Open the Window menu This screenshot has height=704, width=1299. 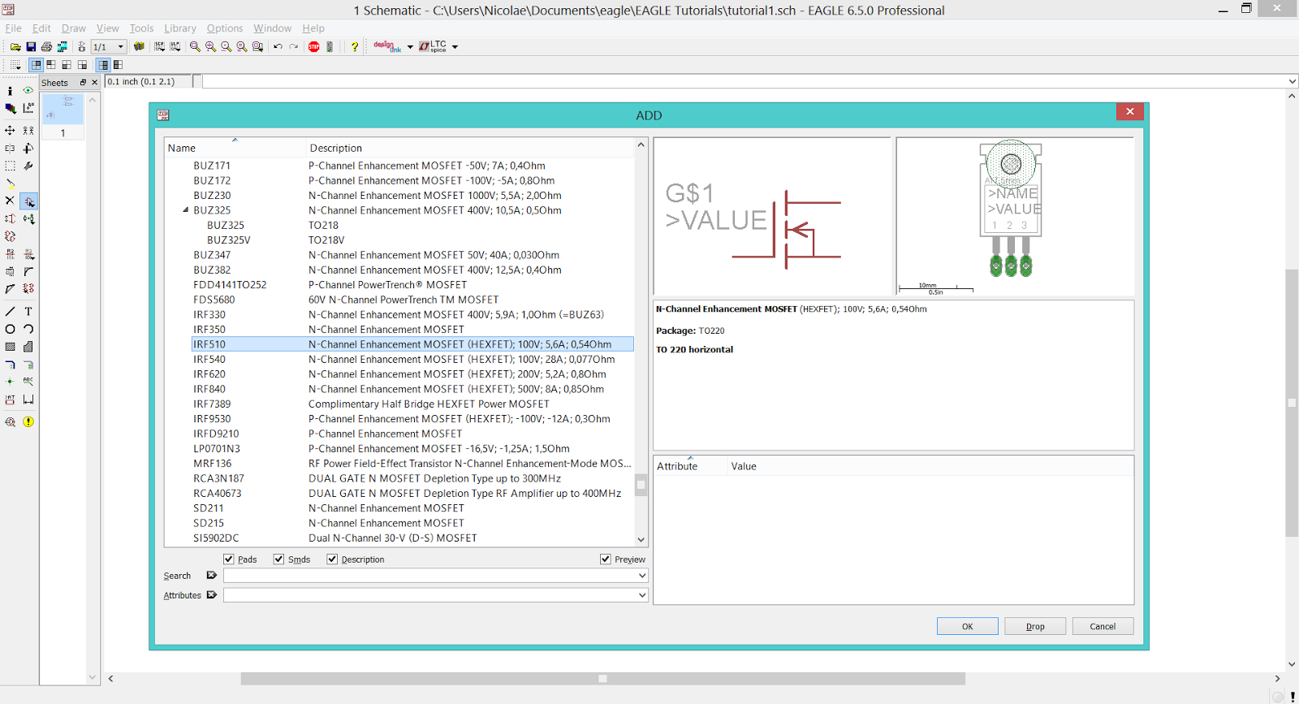point(273,28)
